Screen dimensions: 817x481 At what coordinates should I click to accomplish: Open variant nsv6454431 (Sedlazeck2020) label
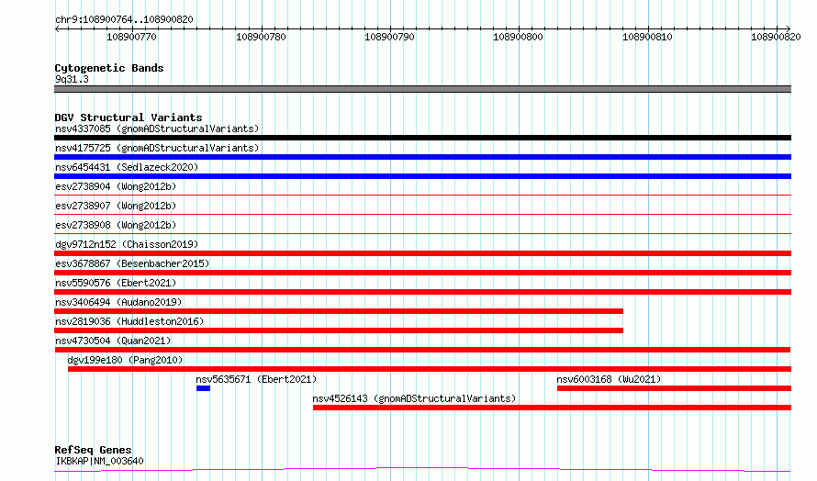coord(127,167)
